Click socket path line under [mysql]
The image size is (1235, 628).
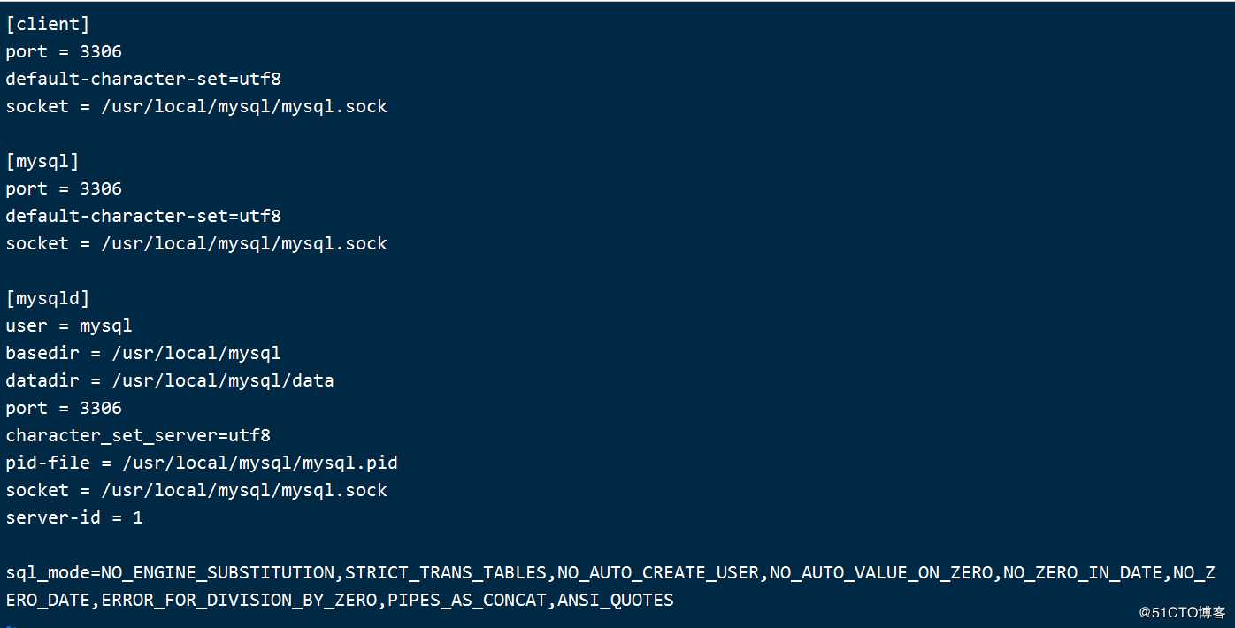click(x=196, y=244)
